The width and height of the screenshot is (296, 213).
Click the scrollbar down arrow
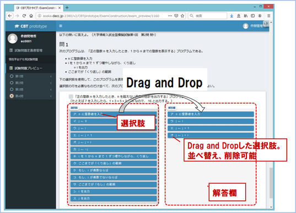pyautogui.click(x=271, y=207)
